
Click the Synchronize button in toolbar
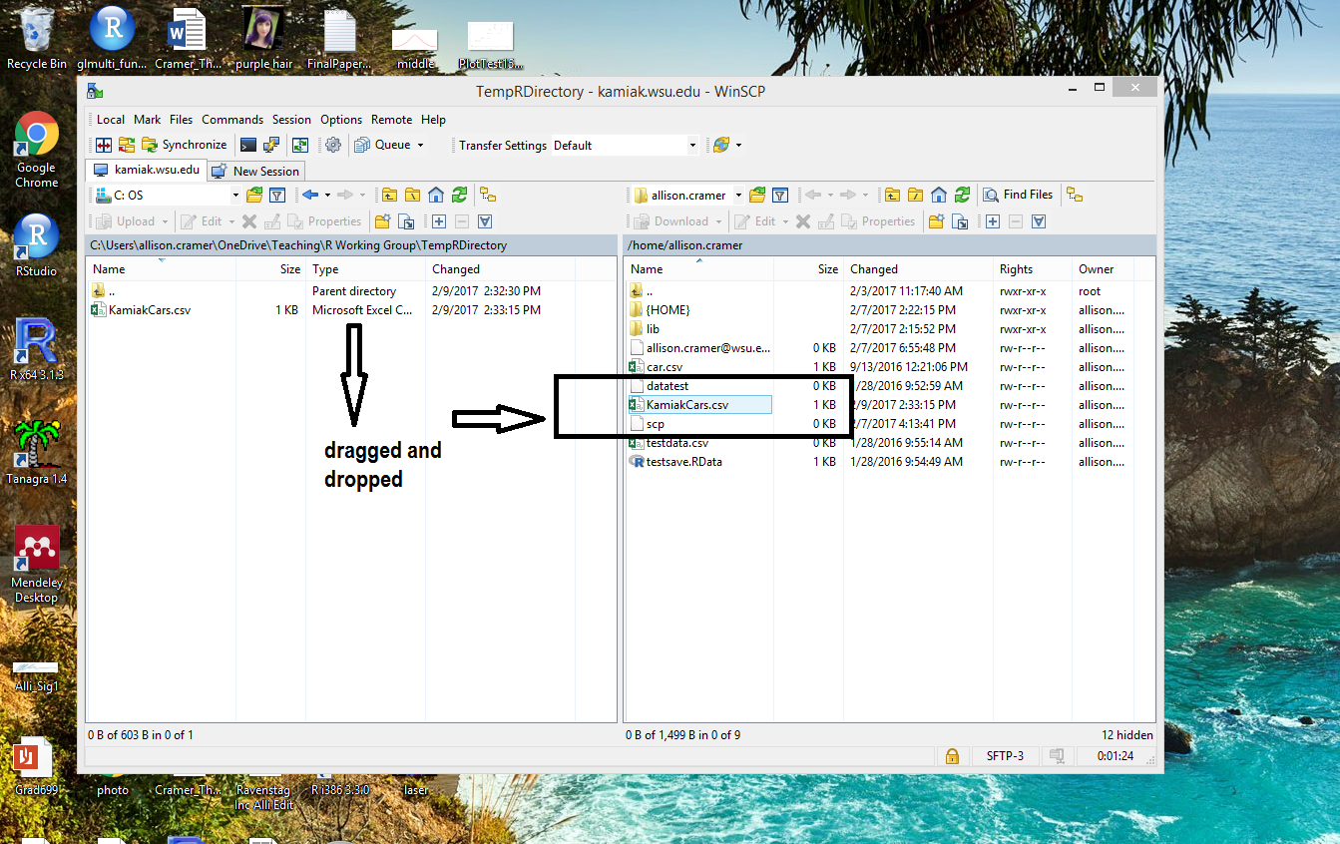click(x=185, y=145)
